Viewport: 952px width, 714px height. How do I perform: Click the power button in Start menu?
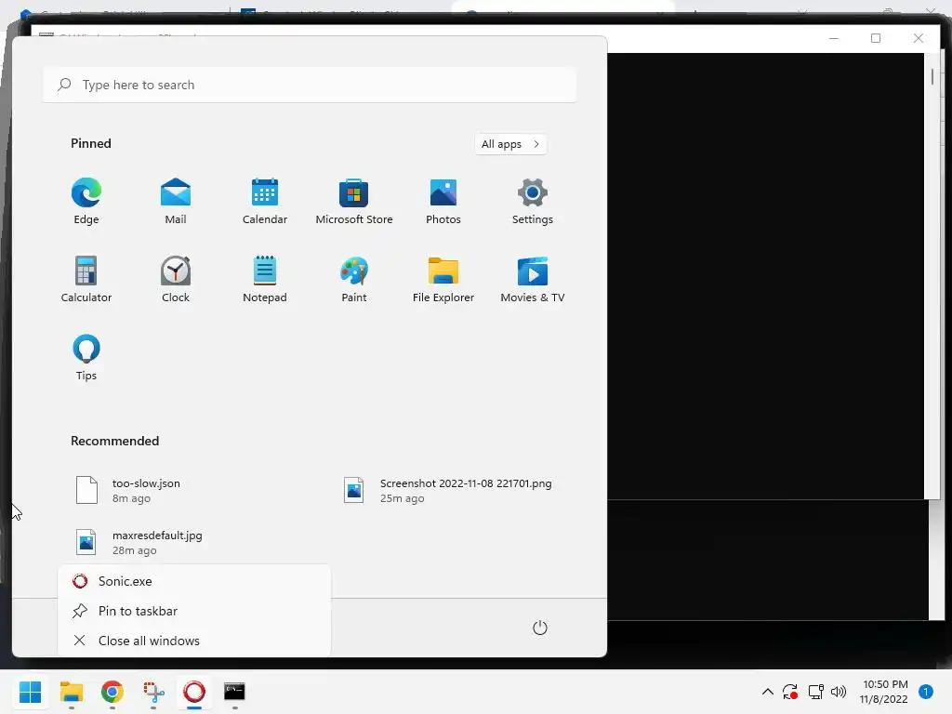tap(540, 628)
